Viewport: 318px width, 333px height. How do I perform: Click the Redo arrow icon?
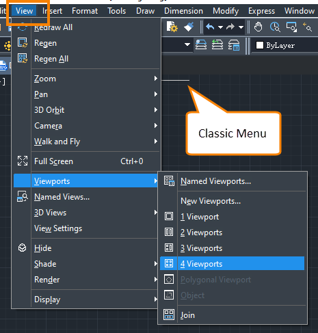tap(230, 27)
